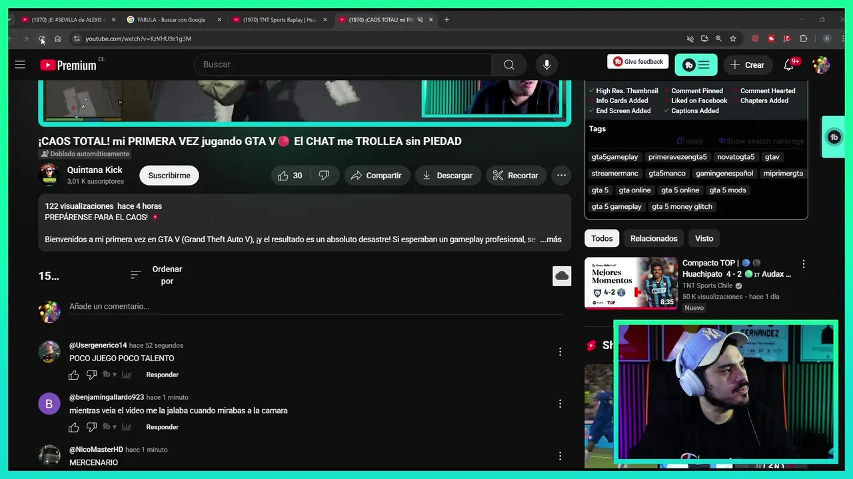Click the browser address bar URL

click(138, 39)
